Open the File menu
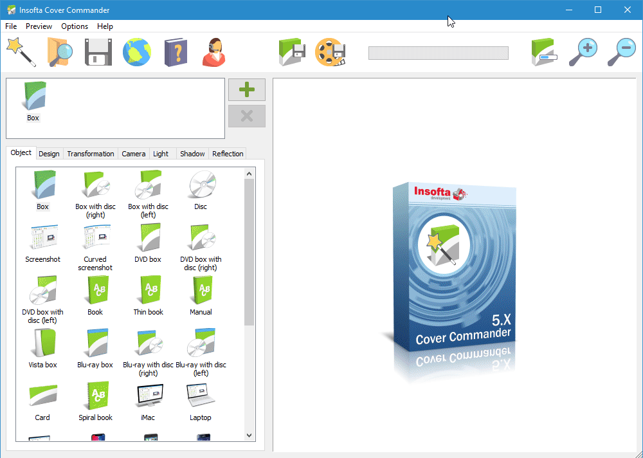The height and width of the screenshot is (458, 643). (11, 26)
